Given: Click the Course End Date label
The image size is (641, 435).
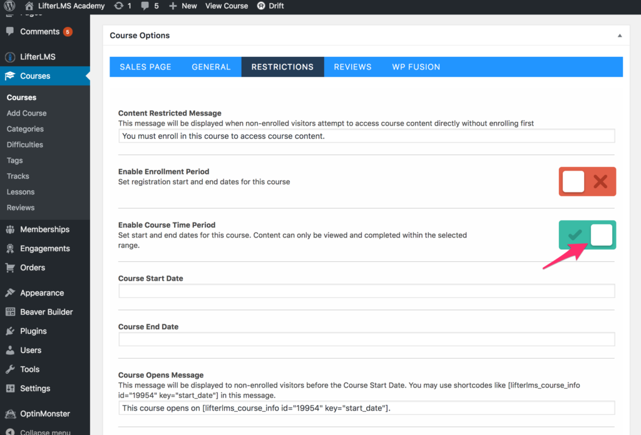Looking at the screenshot, I should [x=148, y=327].
